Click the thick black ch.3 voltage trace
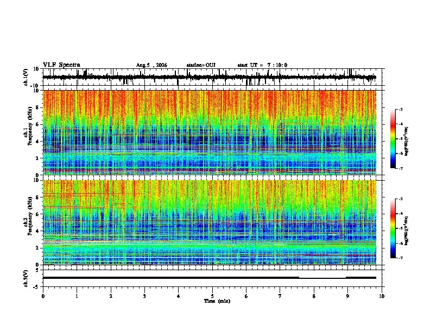The width and height of the screenshot is (430, 332). (210, 278)
